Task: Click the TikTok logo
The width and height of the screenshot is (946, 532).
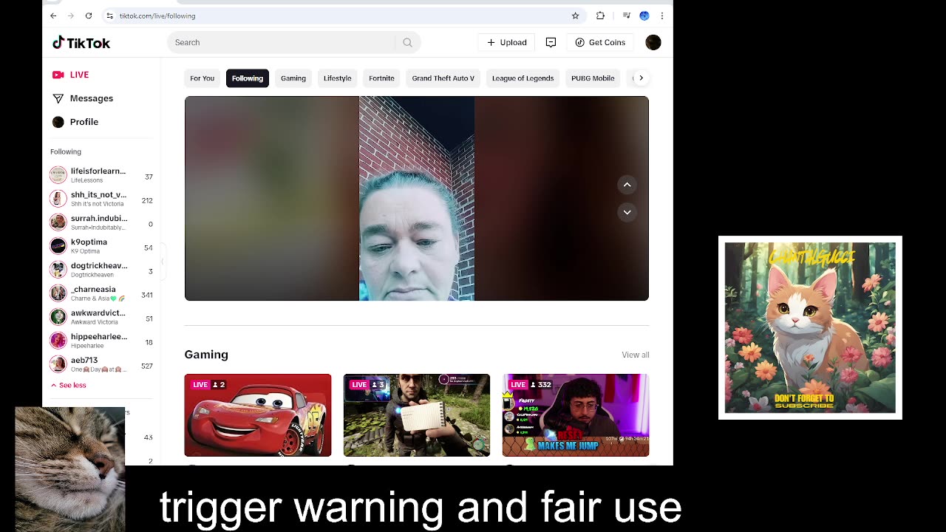Action: click(x=81, y=43)
